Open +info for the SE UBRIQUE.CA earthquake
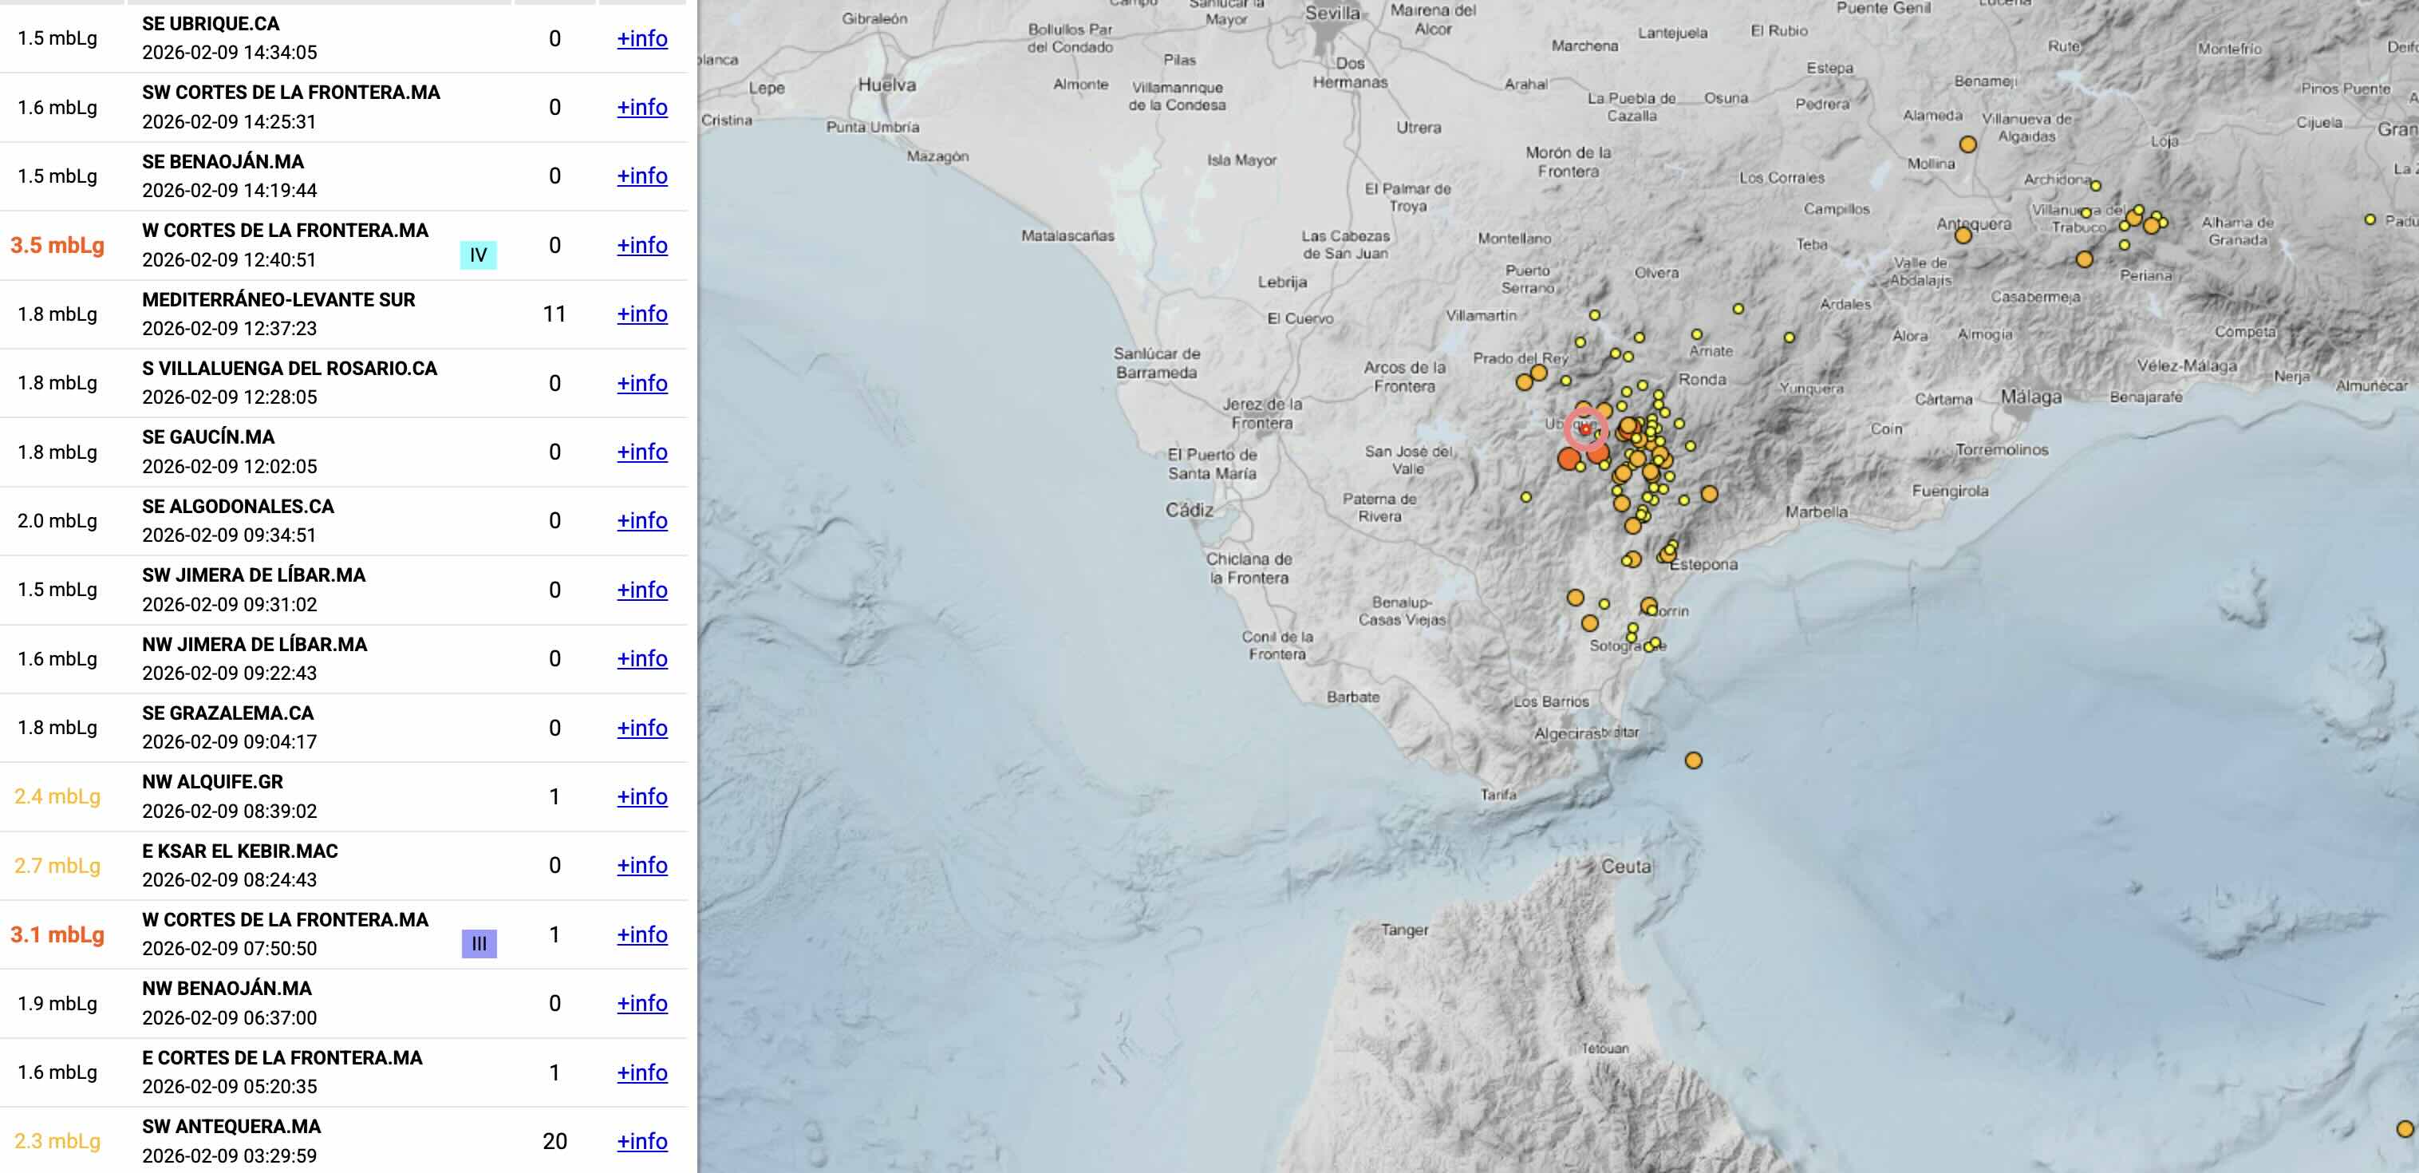 [641, 38]
